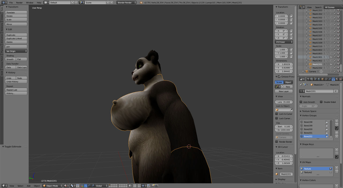Click the Translate manipulator arrow icon

86,186
